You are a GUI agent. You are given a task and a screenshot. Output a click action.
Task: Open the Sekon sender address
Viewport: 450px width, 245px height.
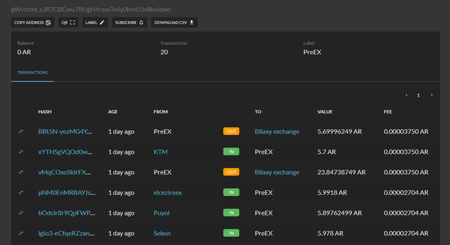coord(162,233)
